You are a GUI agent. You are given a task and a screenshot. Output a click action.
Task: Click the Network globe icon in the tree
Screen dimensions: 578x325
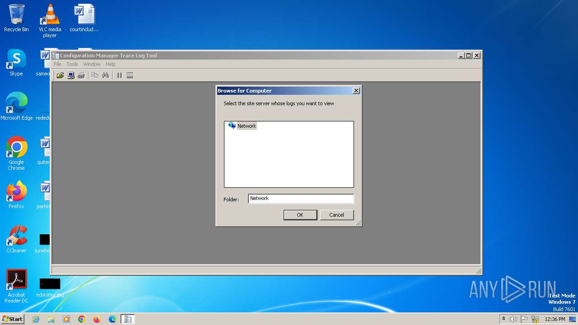232,125
